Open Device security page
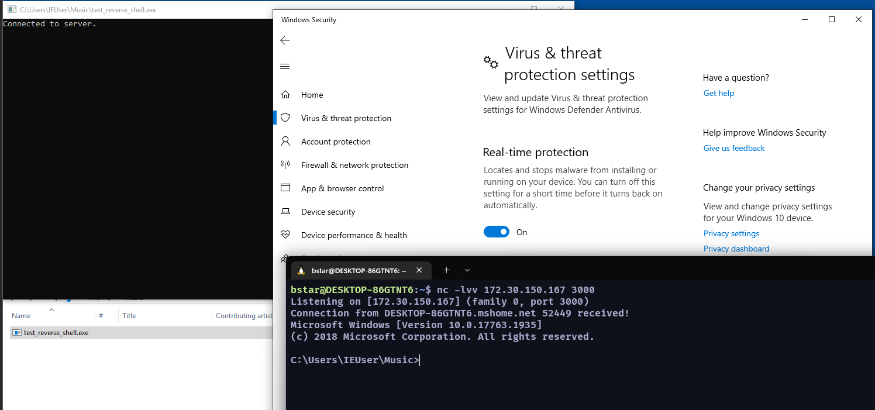The image size is (875, 410). click(328, 212)
